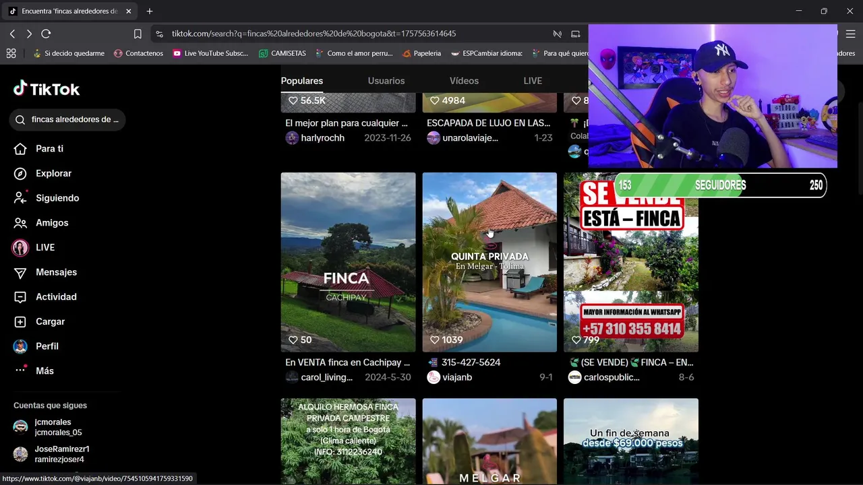Open Quinta Privada Melgar video thumbnail

coord(490,262)
